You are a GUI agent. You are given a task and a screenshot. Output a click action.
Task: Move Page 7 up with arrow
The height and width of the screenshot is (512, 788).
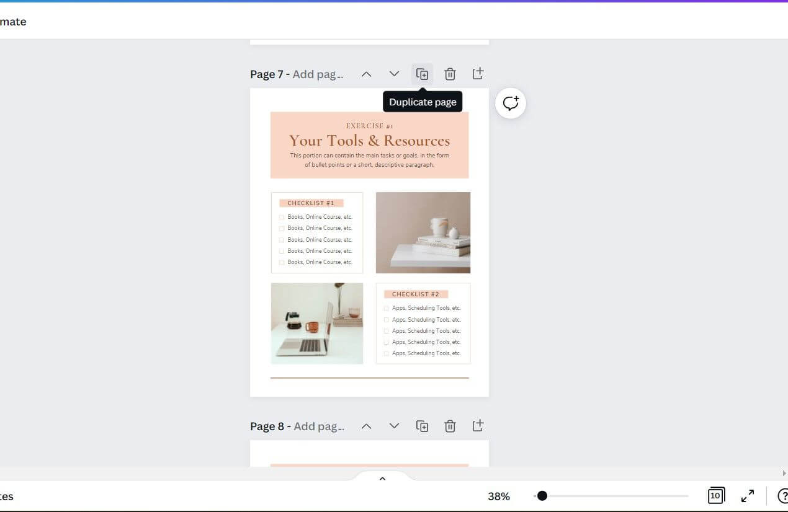(366, 74)
